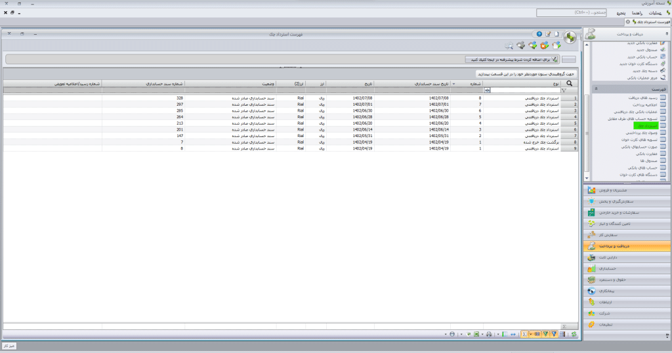Toggle the sigma summary footer button
672x353 pixels.
point(524,334)
